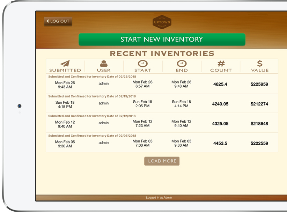Select the VALUE column label
Viewport: 287px width, 212px height.
[x=260, y=70]
